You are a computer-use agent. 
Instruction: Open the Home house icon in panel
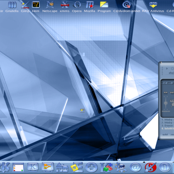click(x=62, y=167)
